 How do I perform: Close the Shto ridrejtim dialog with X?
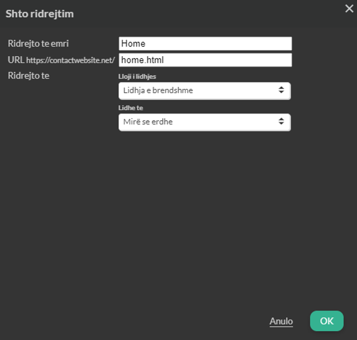pos(349,9)
